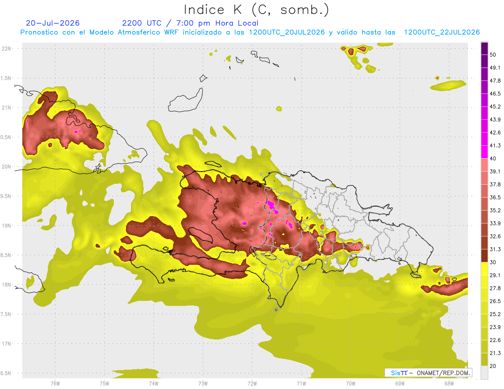Click the colorbar value "29.1"

tap(495, 275)
